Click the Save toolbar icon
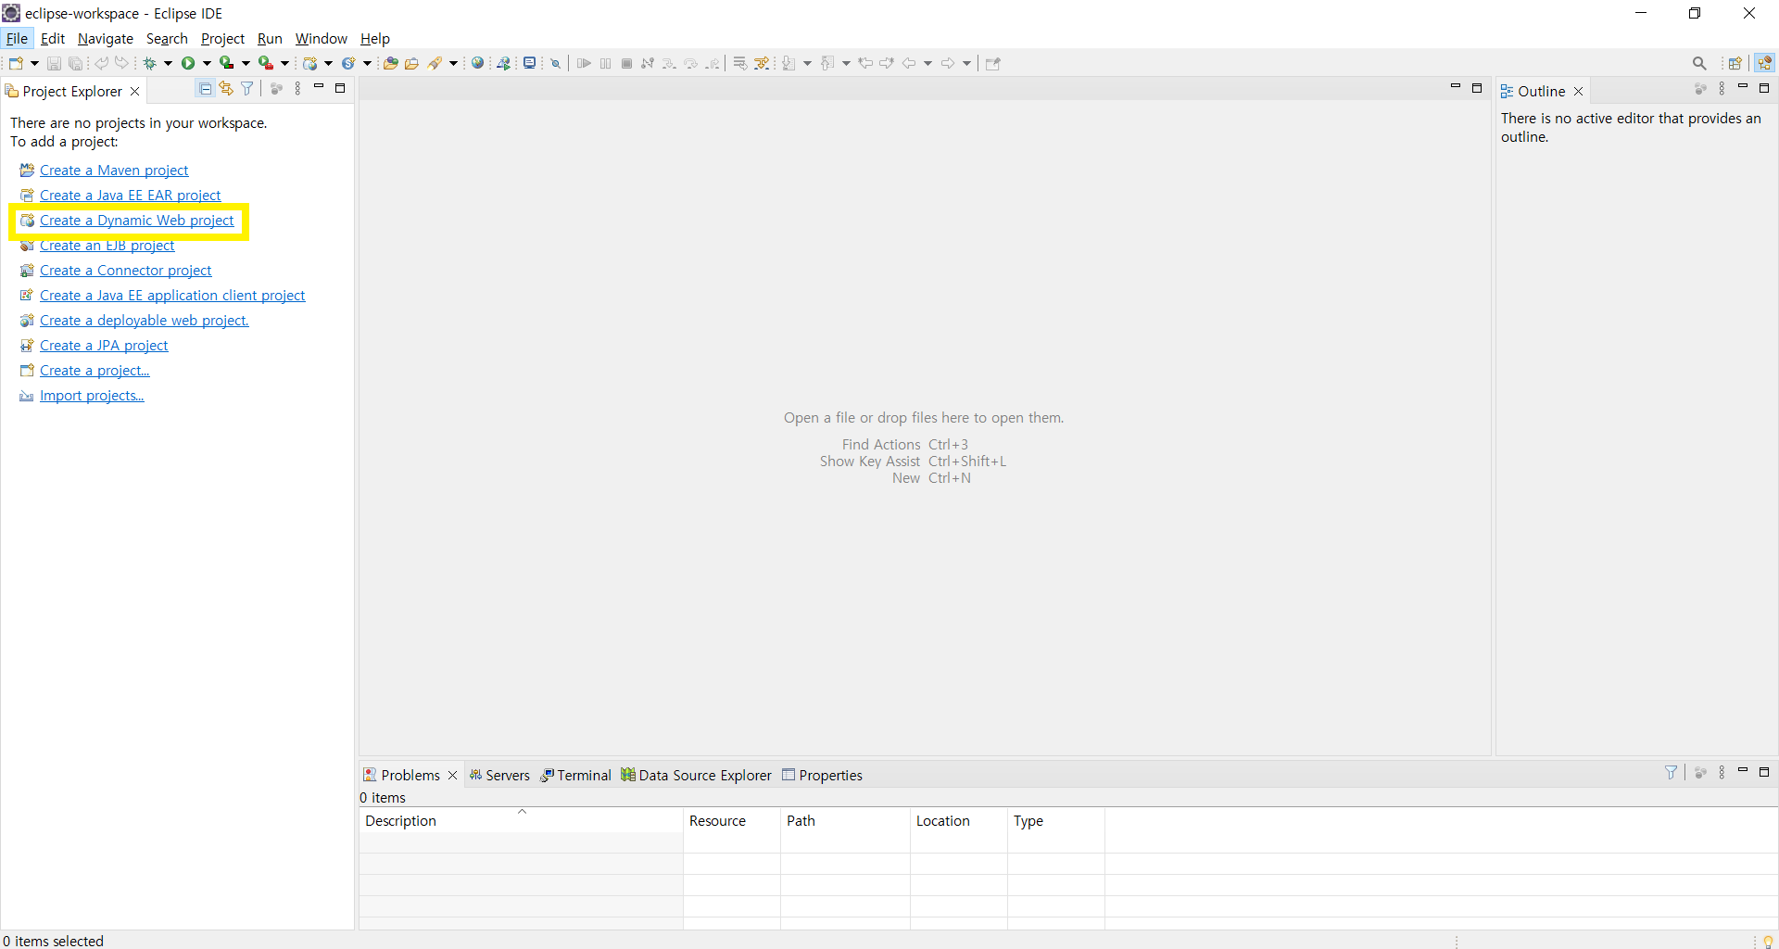Viewport: 1779px width, 949px height. click(x=54, y=63)
